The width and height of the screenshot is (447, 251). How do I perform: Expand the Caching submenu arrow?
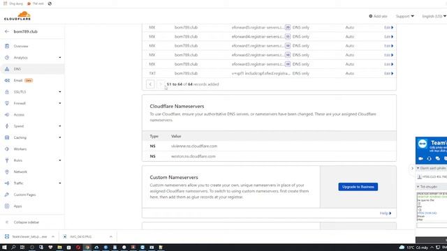pyautogui.click(x=60, y=137)
